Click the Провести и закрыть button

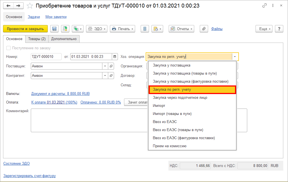coord(25,29)
